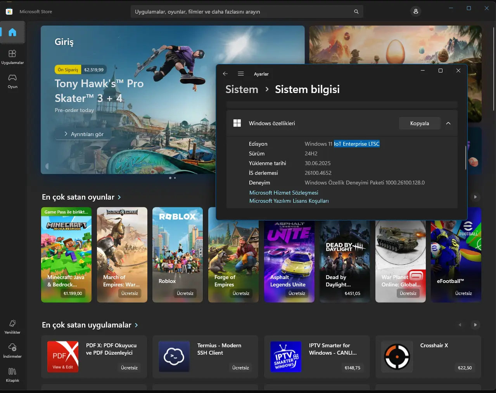Click the PDF X app icon

[63, 357]
